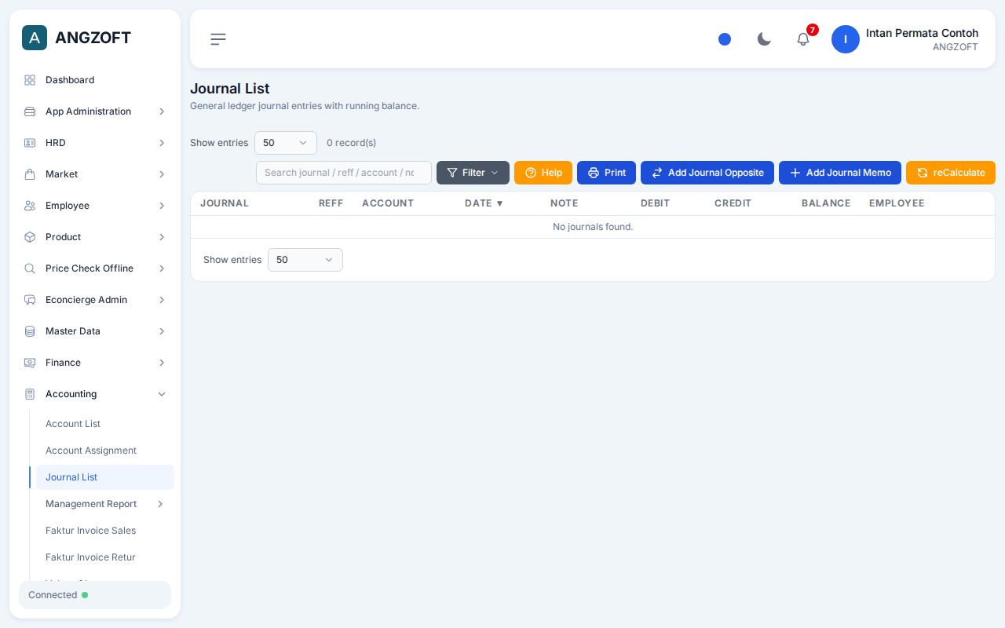Click user name Intan Permata Contoh
Screen dimensions: 1005x628
click(922, 33)
